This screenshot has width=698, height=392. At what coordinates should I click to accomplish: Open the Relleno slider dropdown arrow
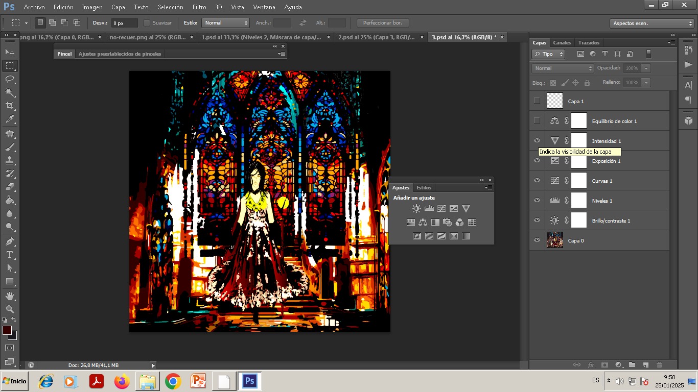tap(646, 82)
